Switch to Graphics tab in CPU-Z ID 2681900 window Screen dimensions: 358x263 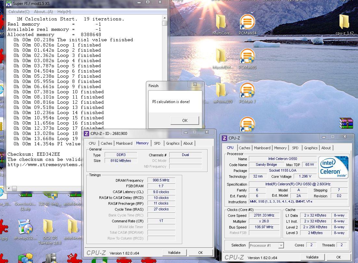coord(173,143)
